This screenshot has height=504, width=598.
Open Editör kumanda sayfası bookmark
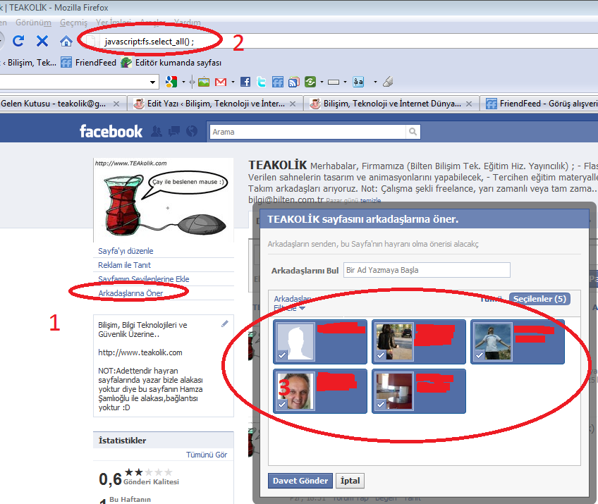pyautogui.click(x=171, y=63)
